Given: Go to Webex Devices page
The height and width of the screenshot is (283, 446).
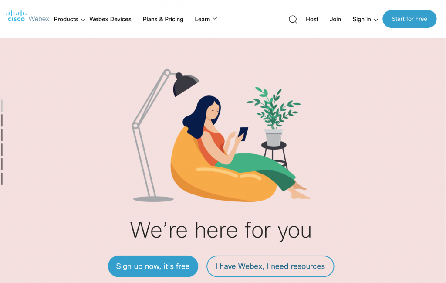Looking at the screenshot, I should tap(110, 19).
